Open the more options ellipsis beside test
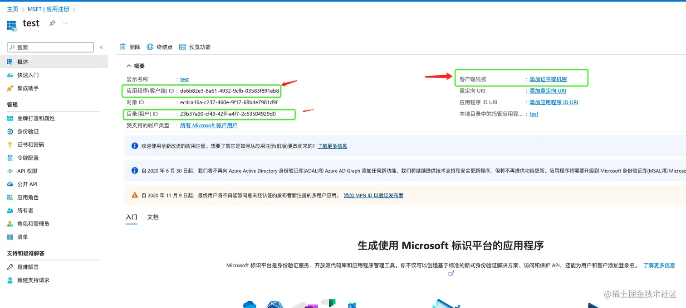 [66, 23]
